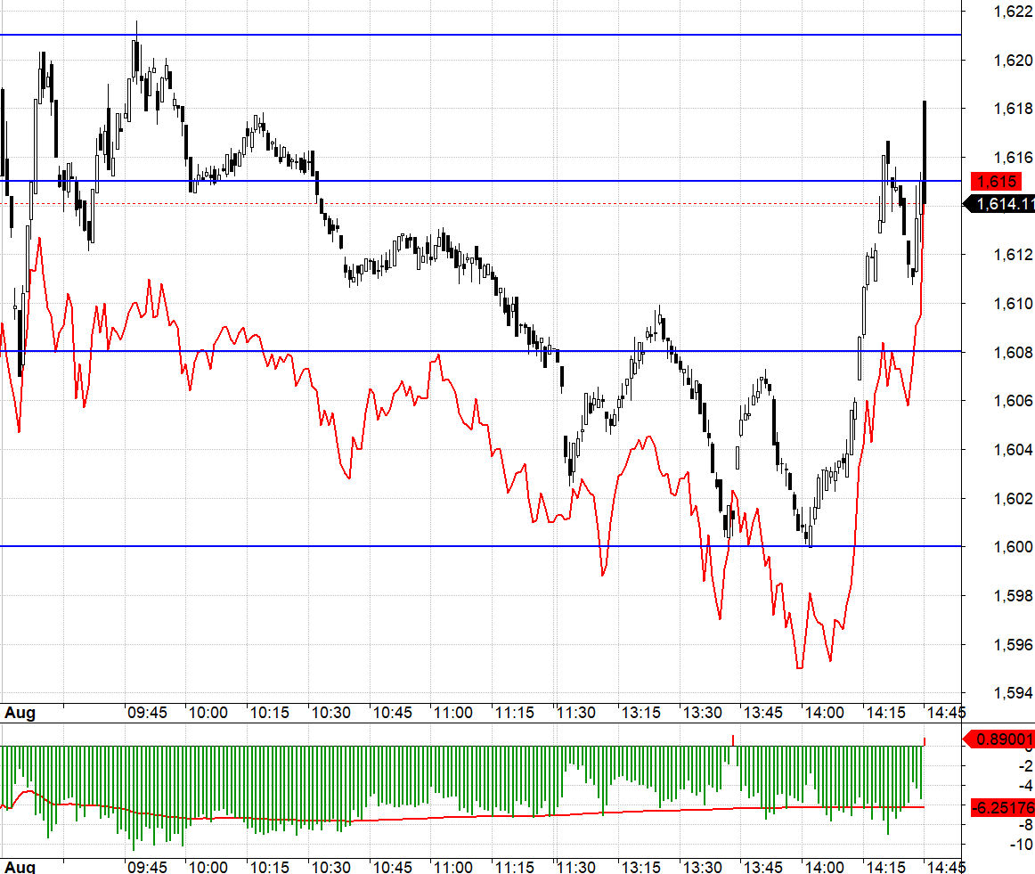Click the black 1,614.11 current price tag
The image size is (1035, 874).
point(1000,204)
